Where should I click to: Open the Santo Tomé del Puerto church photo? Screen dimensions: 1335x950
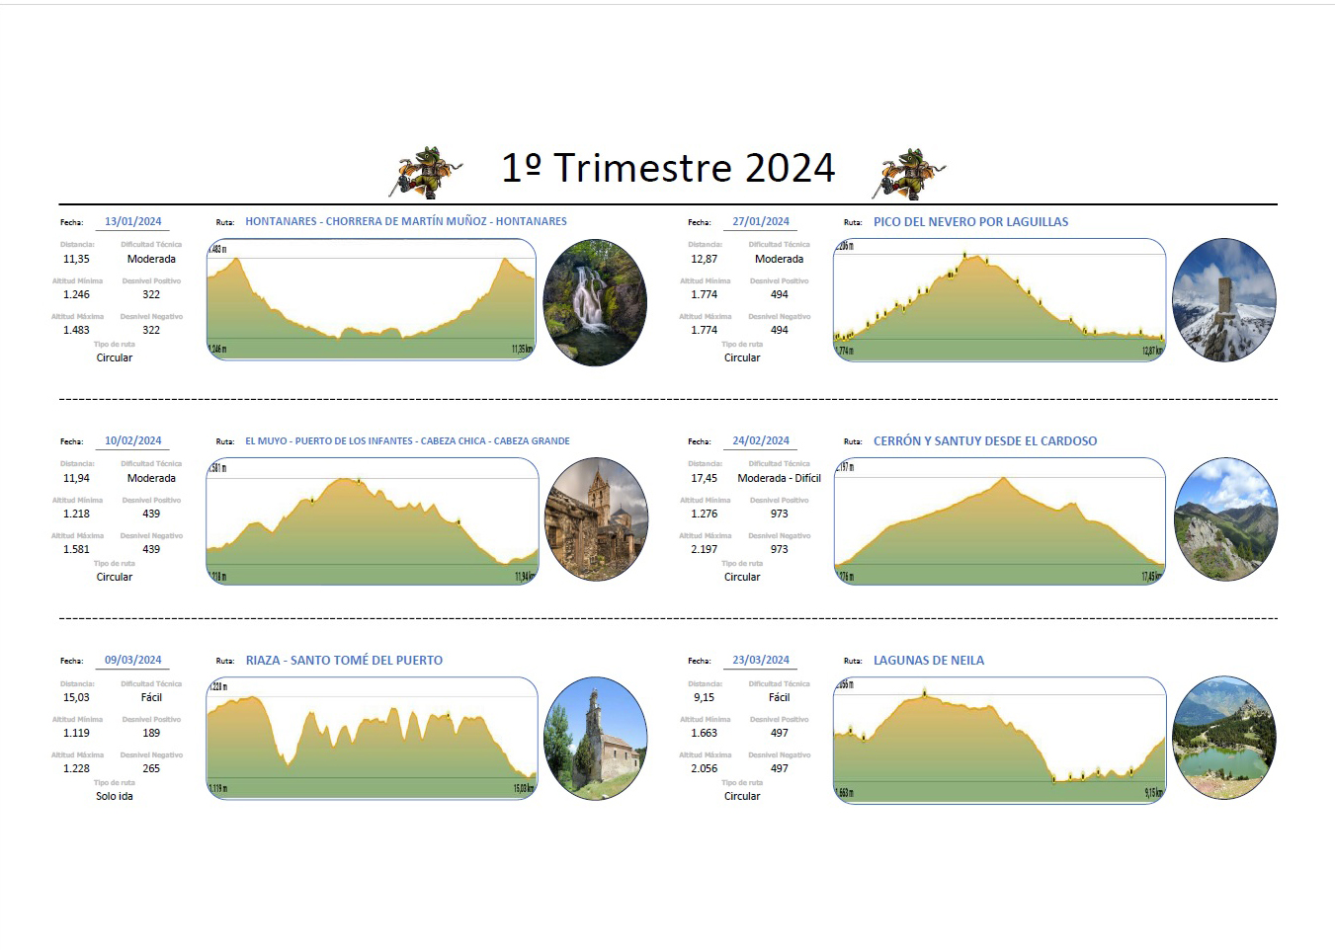595,738
